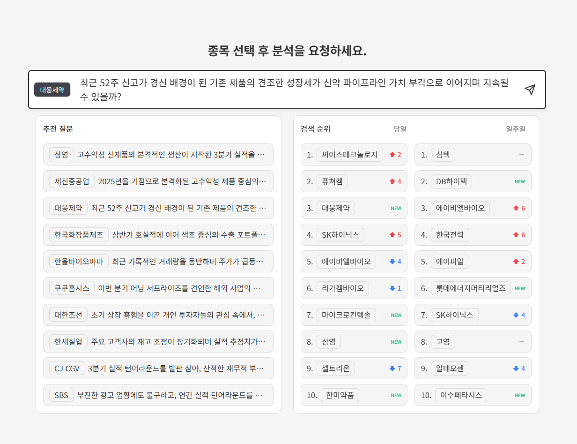Image resolution: width=577 pixels, height=444 pixels.
Task: Open daily rank 3 대웅제약
Action: tap(354, 208)
